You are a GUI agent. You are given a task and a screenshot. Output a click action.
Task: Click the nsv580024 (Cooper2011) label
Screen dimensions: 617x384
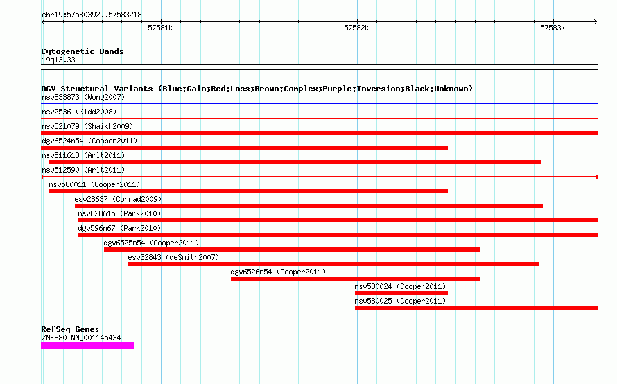pyautogui.click(x=400, y=286)
